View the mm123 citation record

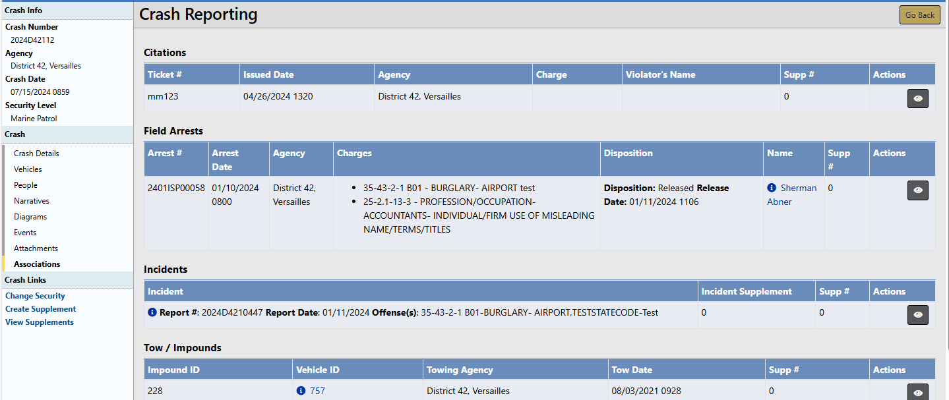pos(917,98)
